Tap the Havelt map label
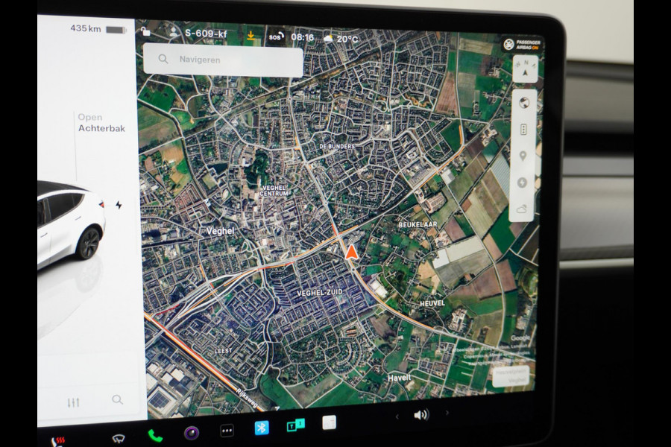This screenshot has height=447, width=671. [399, 378]
